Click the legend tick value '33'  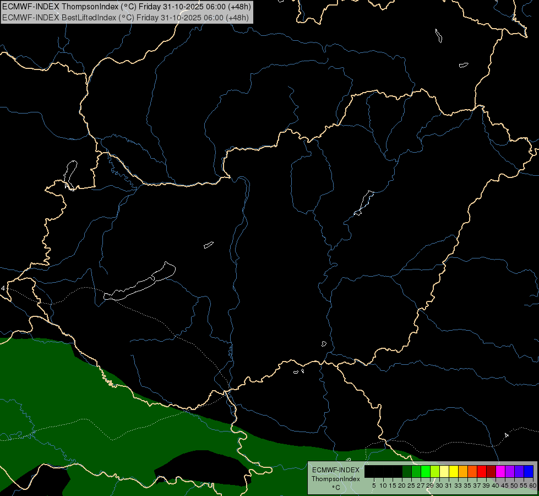click(x=458, y=486)
